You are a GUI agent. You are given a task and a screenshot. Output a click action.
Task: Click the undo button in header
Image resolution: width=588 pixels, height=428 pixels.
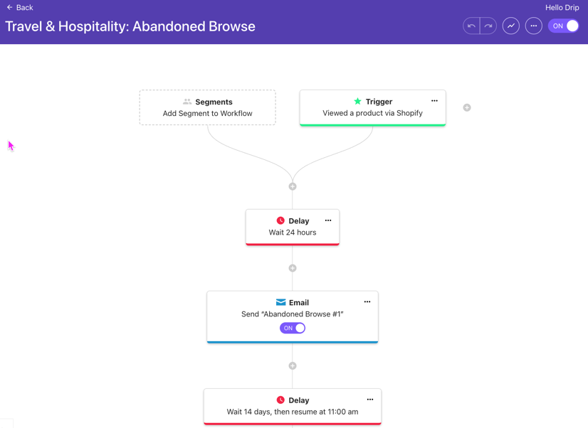(x=471, y=26)
